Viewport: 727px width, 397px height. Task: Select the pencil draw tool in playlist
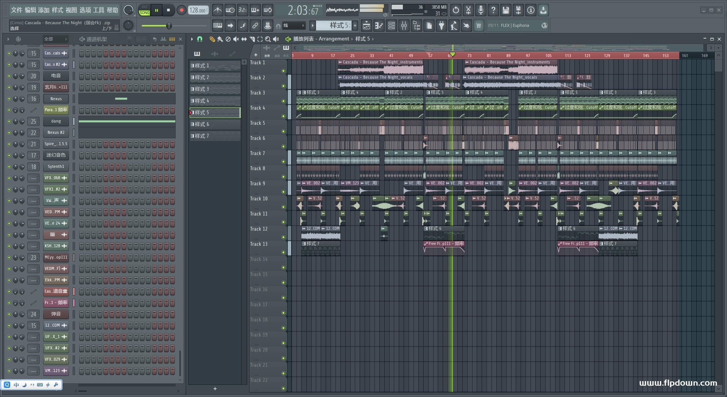(x=212, y=39)
